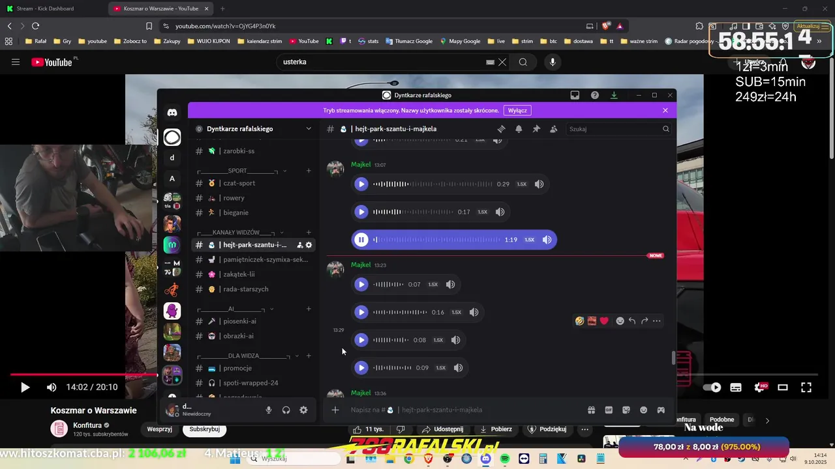Open Discord help question mark icon
The image size is (835, 469).
pos(595,95)
